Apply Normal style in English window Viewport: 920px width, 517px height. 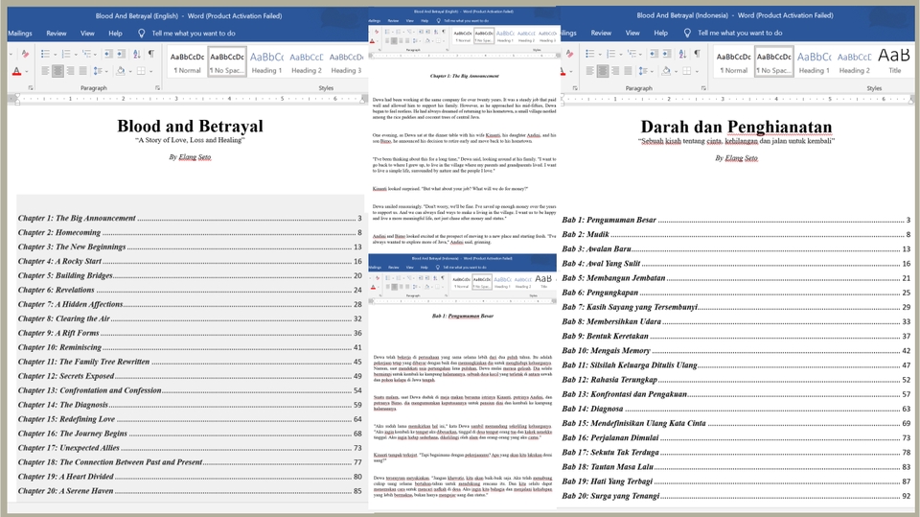point(187,62)
